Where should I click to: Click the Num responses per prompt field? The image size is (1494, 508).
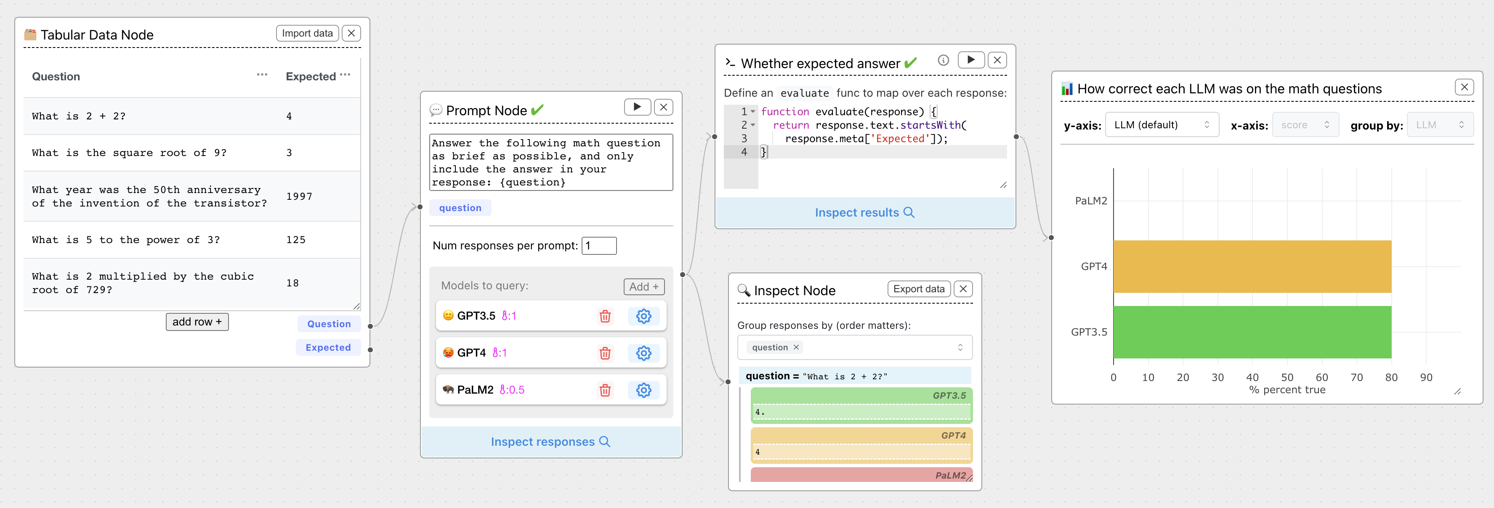click(x=598, y=246)
